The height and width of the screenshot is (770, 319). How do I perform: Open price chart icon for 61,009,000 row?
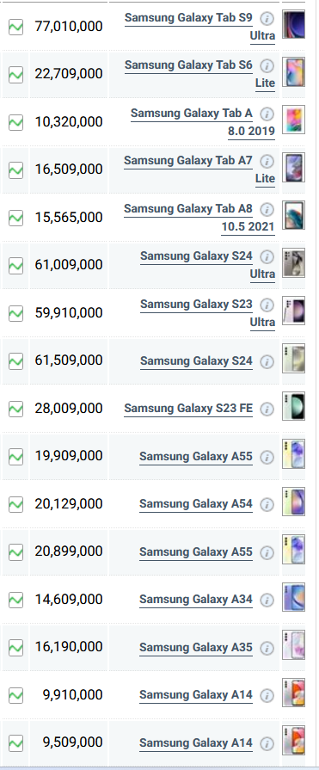[15, 266]
